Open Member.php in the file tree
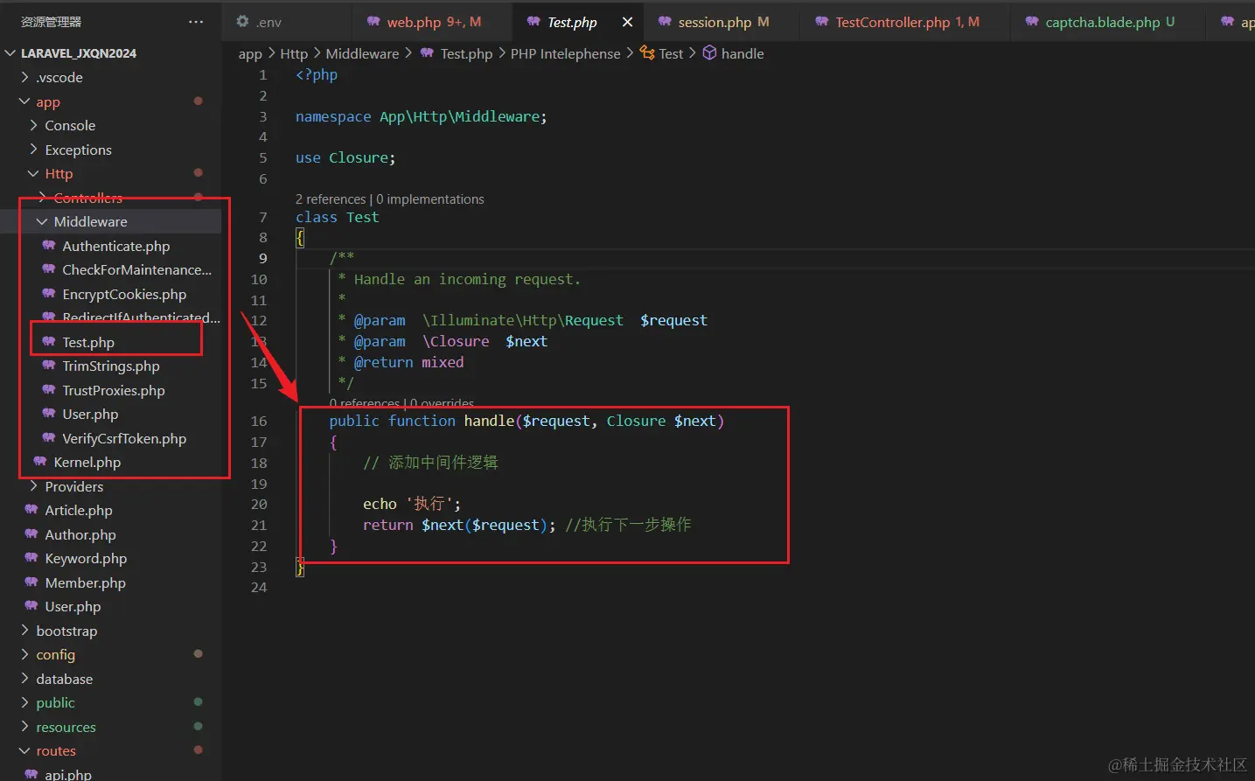Image resolution: width=1255 pixels, height=781 pixels. coord(85,582)
